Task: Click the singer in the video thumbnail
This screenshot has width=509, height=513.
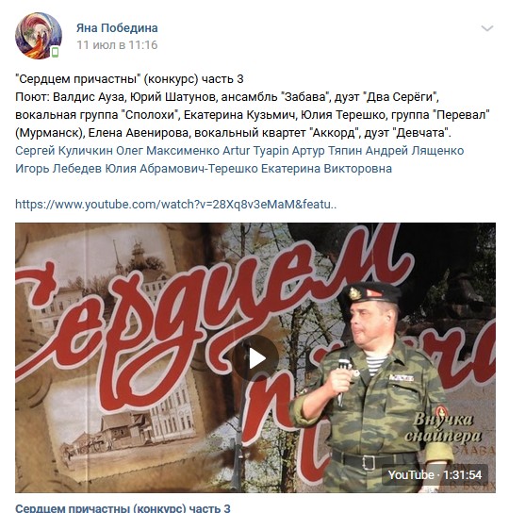Action: [369, 386]
